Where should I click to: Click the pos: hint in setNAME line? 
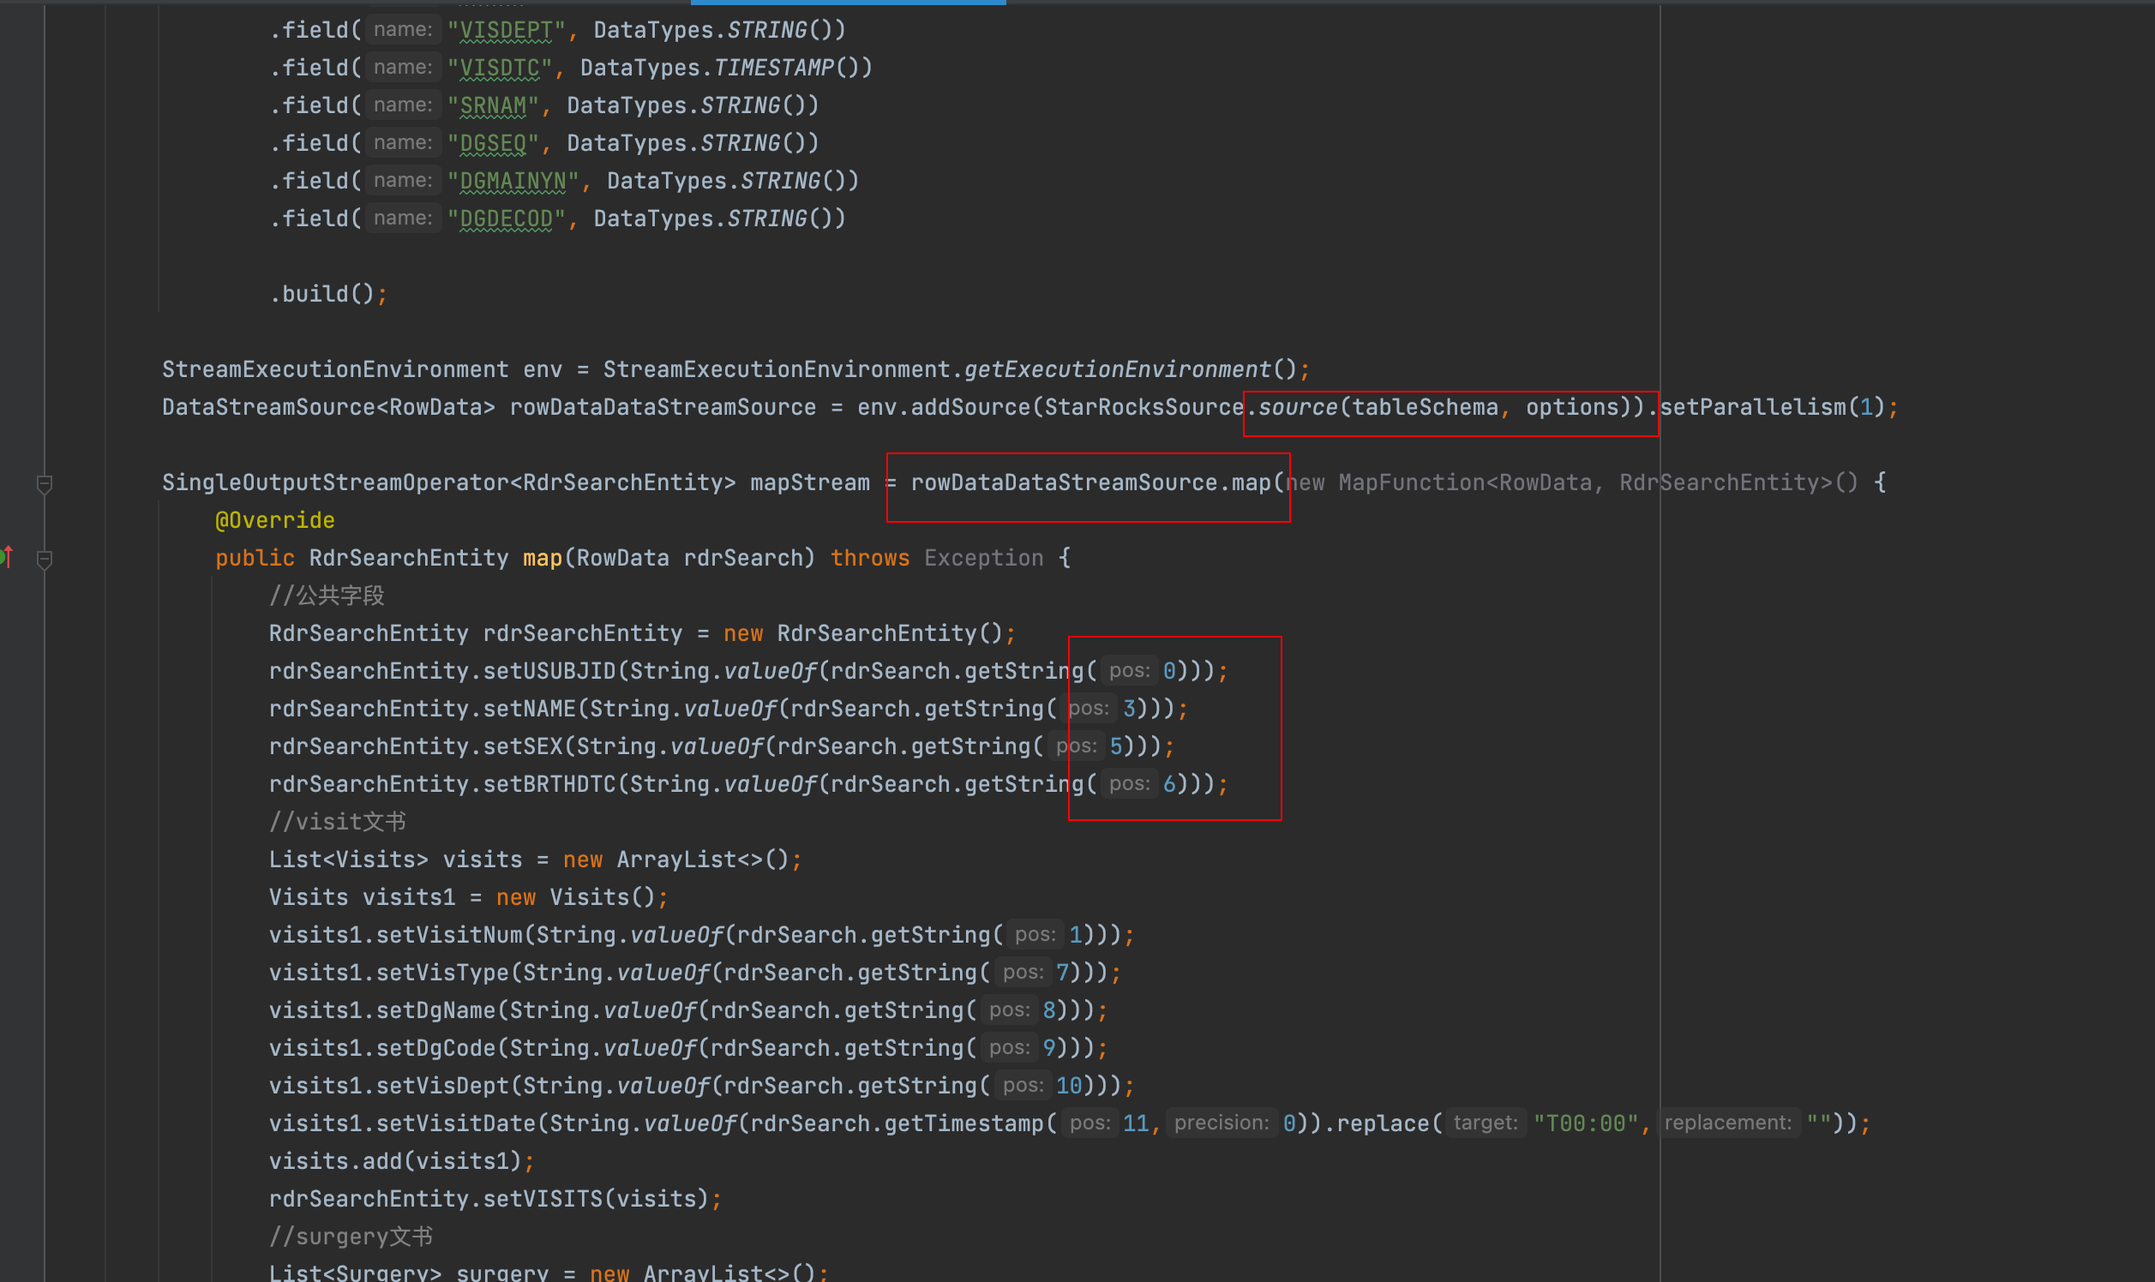(1088, 709)
